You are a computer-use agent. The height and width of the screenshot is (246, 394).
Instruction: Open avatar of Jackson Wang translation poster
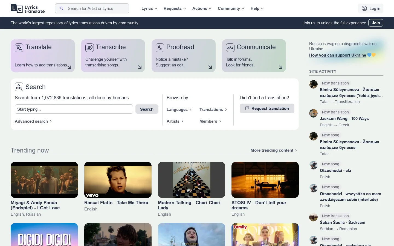click(313, 113)
